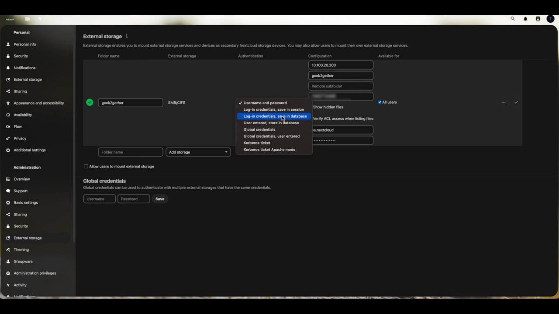Click the Personal Security lock icon
559x314 pixels.
click(8, 56)
